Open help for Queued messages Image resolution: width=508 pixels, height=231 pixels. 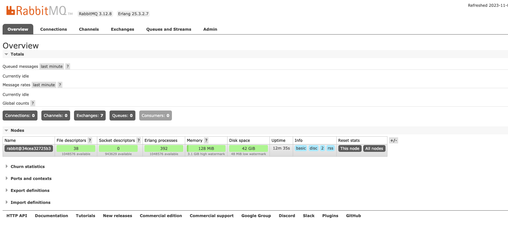(68, 67)
